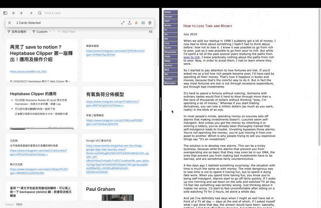The width and height of the screenshot is (321, 208).
Task: Click the search magnifier icon
Action: tap(40, 13)
